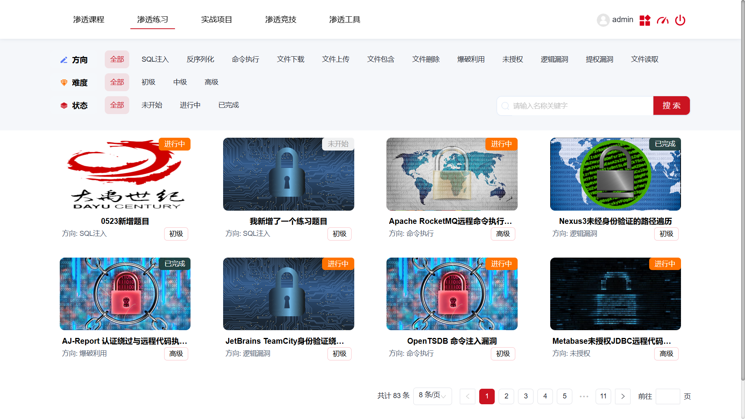Viewport: 745px width, 419px height.
Task: Filter status by 未开始
Action: point(152,105)
